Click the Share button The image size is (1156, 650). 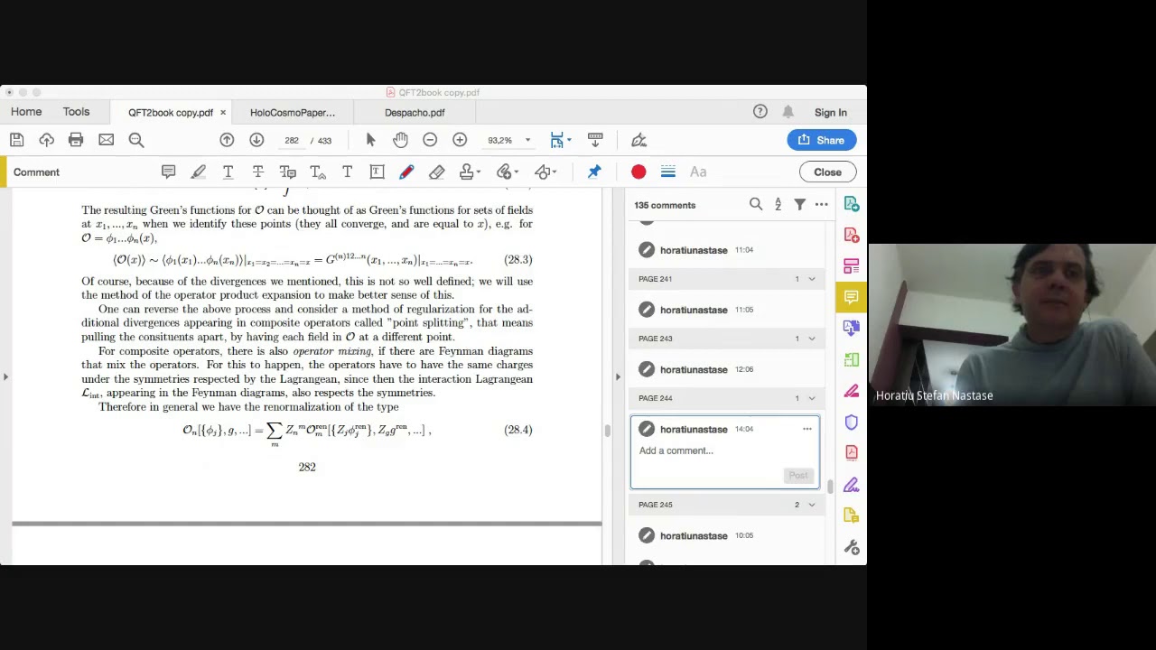[822, 140]
